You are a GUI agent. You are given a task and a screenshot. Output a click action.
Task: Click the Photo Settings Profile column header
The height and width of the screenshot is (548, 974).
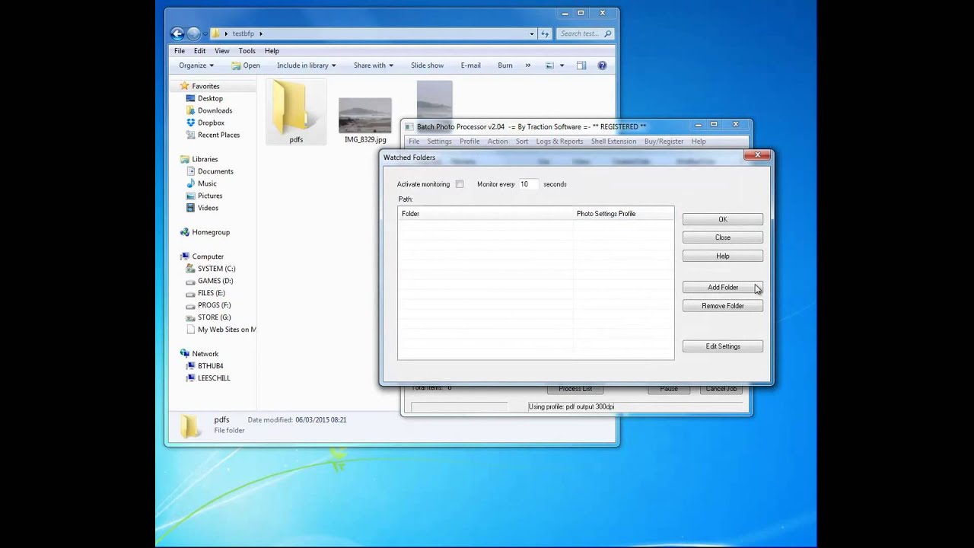(623, 214)
